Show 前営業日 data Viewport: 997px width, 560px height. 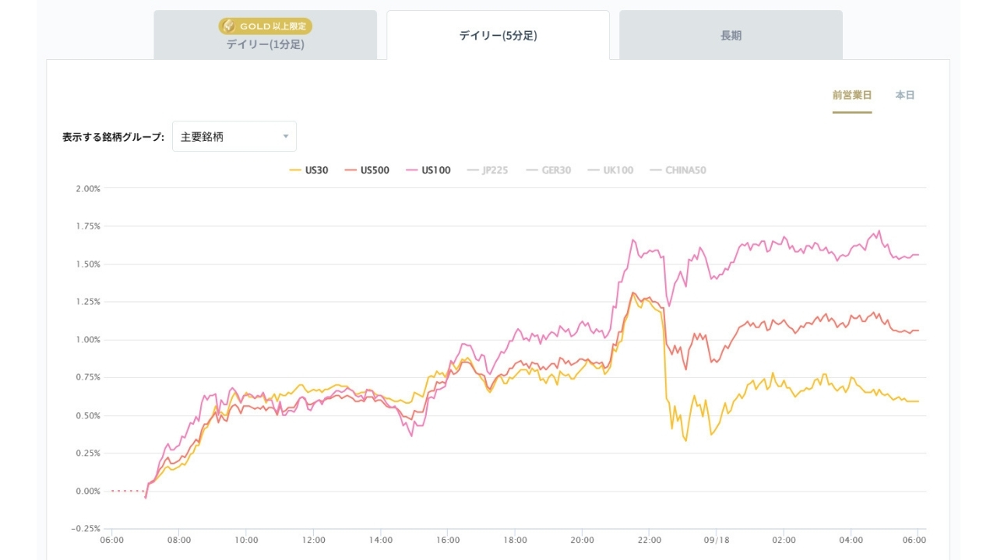[x=852, y=95]
